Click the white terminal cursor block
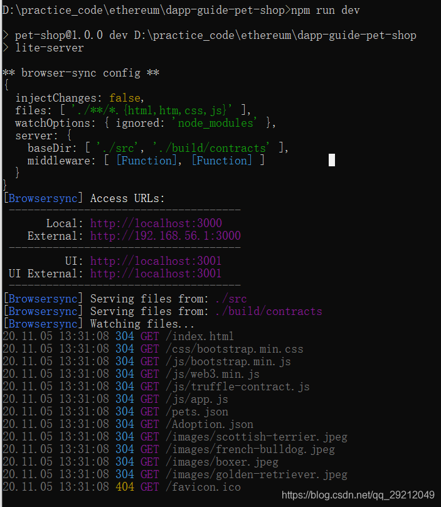Viewport: 441px width, 507px height. (332, 160)
